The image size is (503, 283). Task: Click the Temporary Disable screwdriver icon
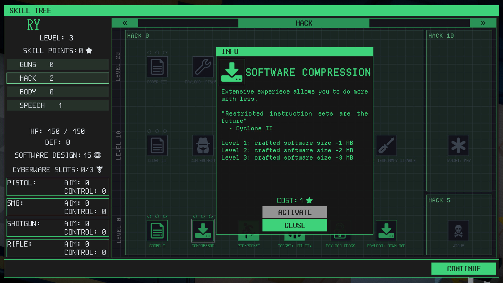(386, 145)
